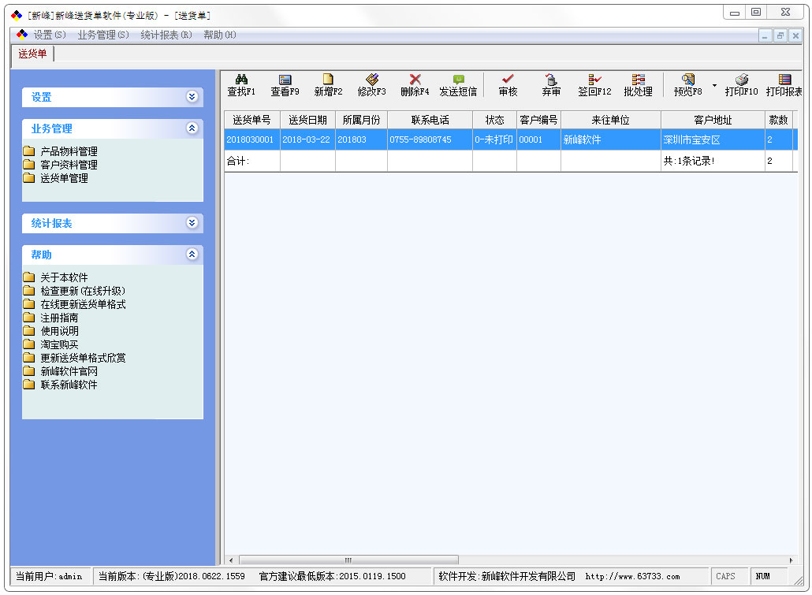The image size is (812, 595).
Task: Open the 使用说明 help item
Action: (60, 331)
